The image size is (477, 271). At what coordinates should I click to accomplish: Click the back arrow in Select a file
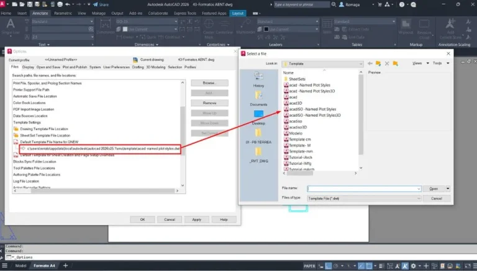coord(370,63)
